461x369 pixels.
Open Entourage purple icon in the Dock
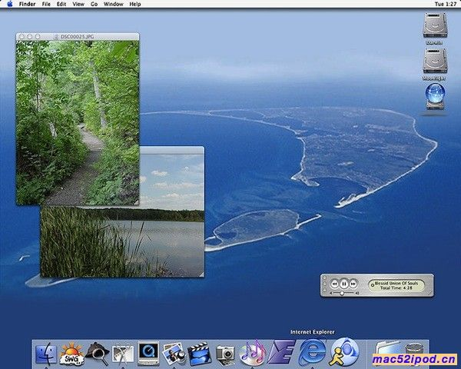[280, 353]
